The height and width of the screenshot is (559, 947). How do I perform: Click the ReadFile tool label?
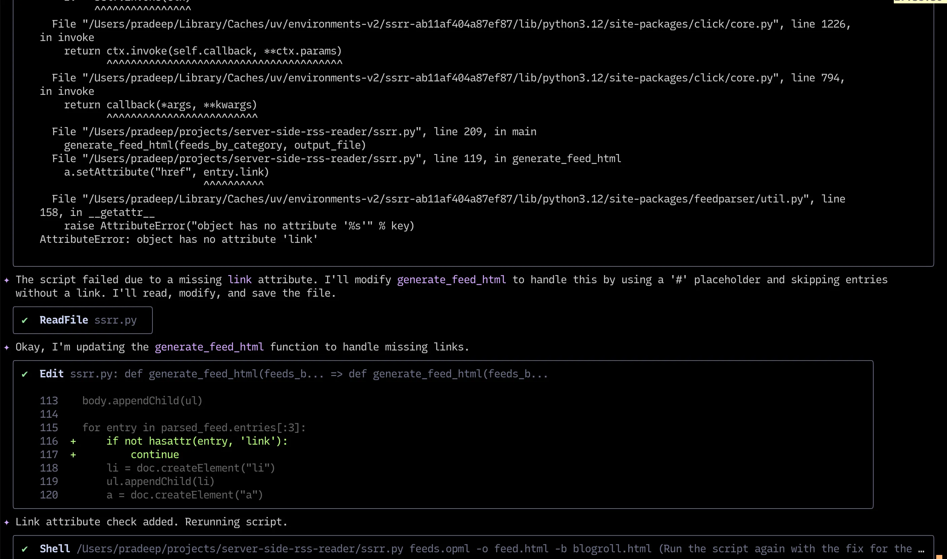click(x=64, y=320)
